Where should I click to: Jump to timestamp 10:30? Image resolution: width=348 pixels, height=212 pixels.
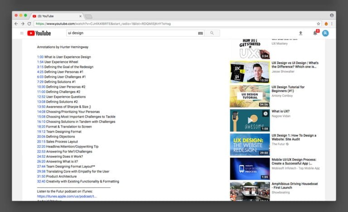coord(41,87)
